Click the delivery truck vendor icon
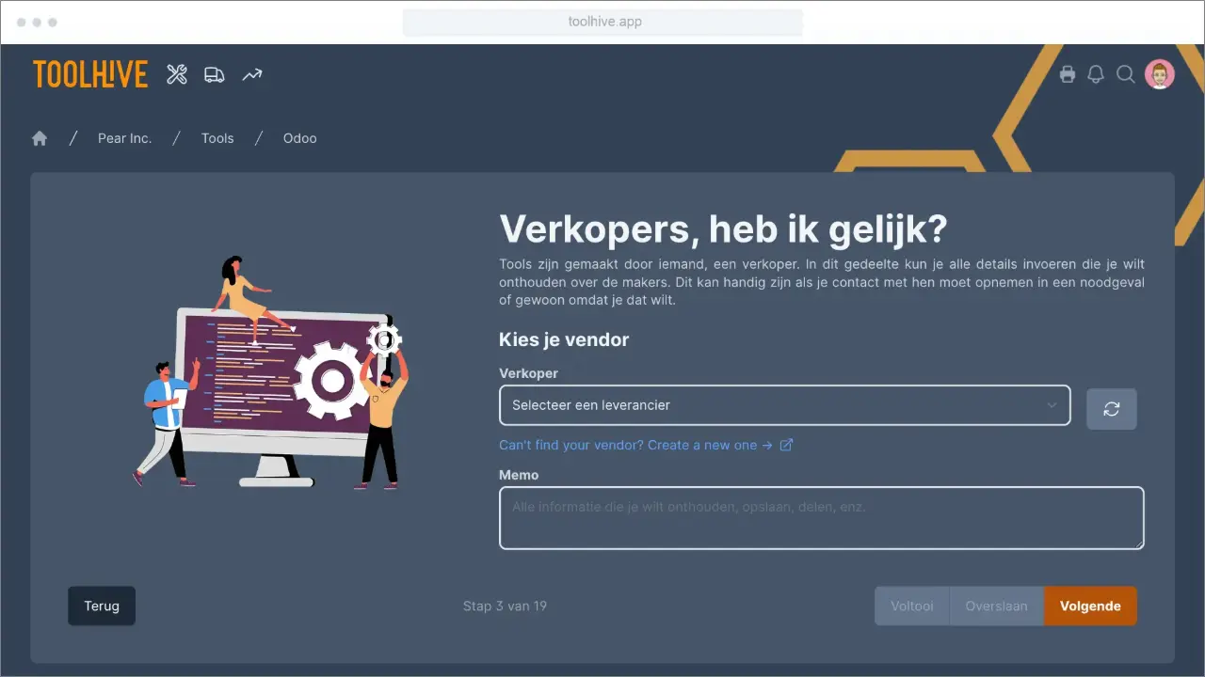Image resolution: width=1205 pixels, height=677 pixels. [x=214, y=73]
